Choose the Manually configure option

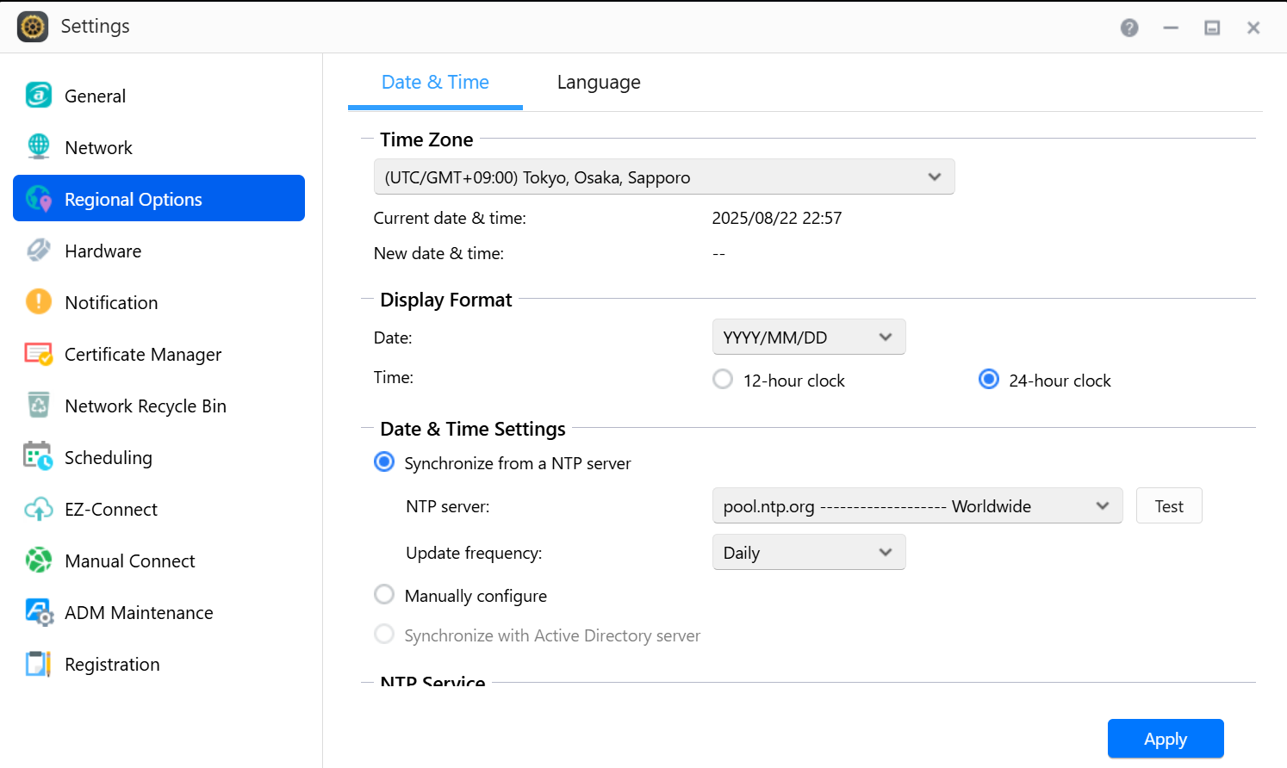384,595
